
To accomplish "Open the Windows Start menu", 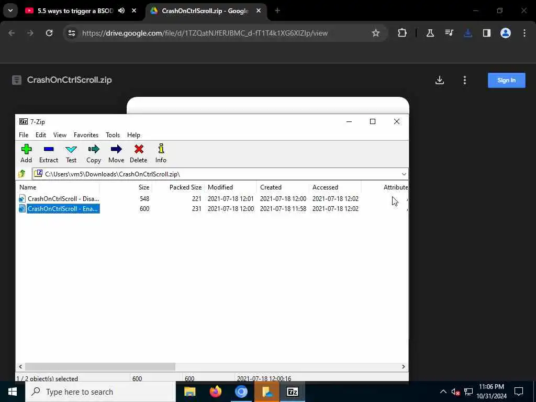I will pos(13,392).
